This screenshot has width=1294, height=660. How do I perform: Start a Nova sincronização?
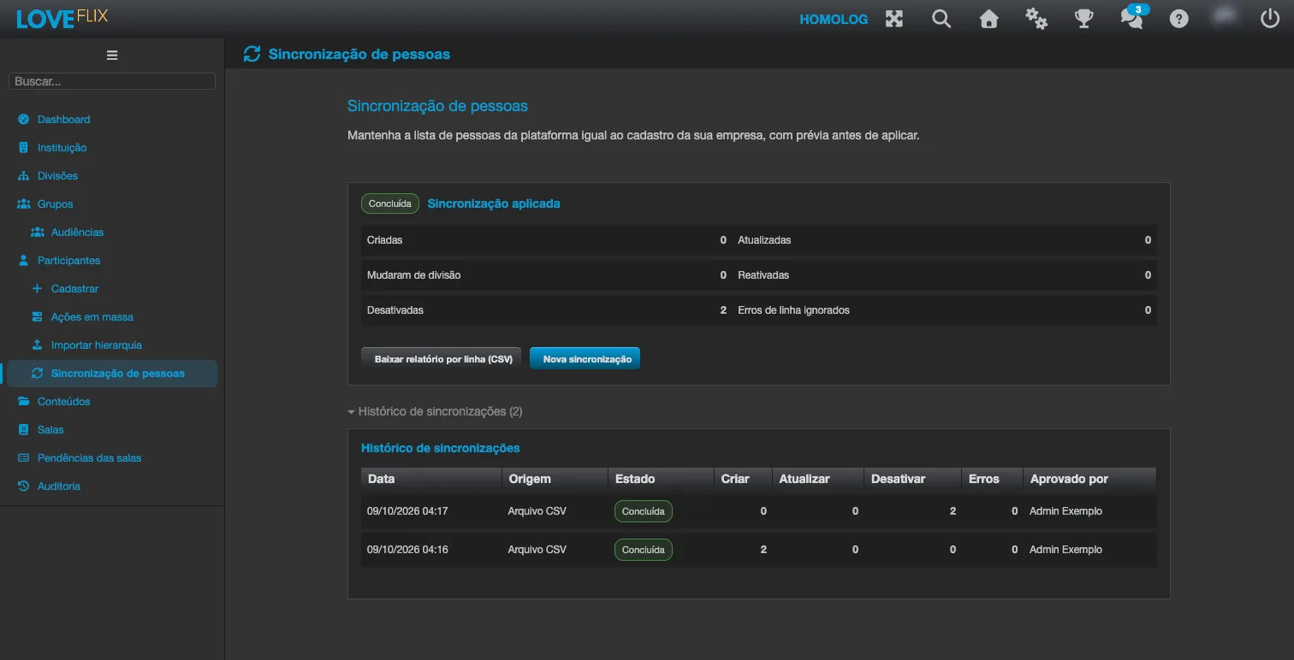click(586, 359)
